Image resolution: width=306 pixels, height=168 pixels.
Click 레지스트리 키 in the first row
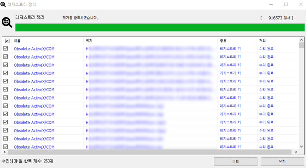tap(230, 48)
